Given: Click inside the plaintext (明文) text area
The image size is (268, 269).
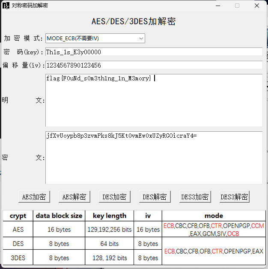Looking at the screenshot, I should point(154,101).
